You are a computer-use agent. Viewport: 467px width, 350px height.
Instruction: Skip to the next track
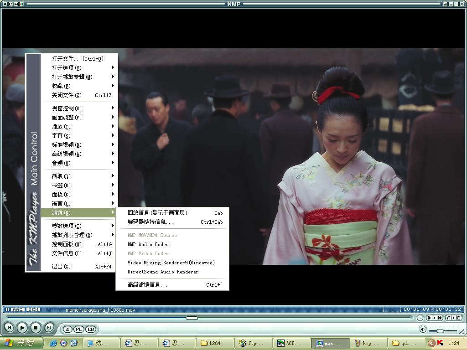point(49,328)
